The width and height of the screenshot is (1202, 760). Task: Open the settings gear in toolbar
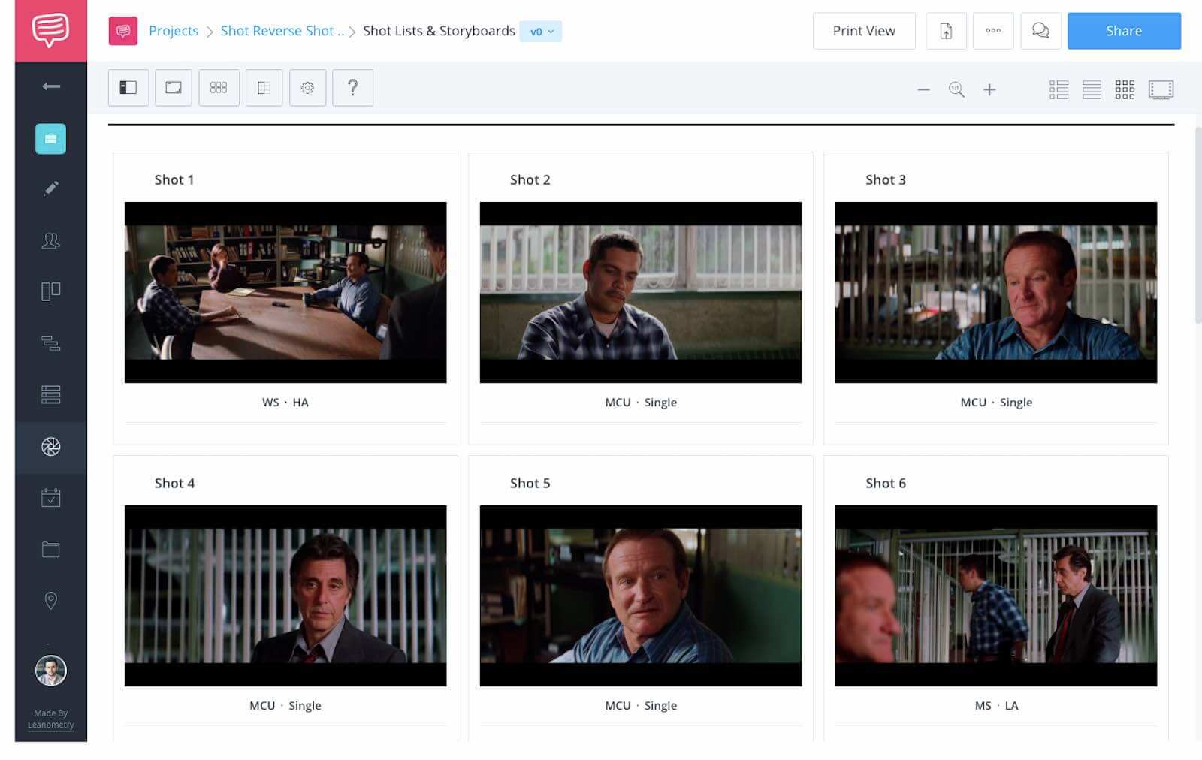[307, 88]
